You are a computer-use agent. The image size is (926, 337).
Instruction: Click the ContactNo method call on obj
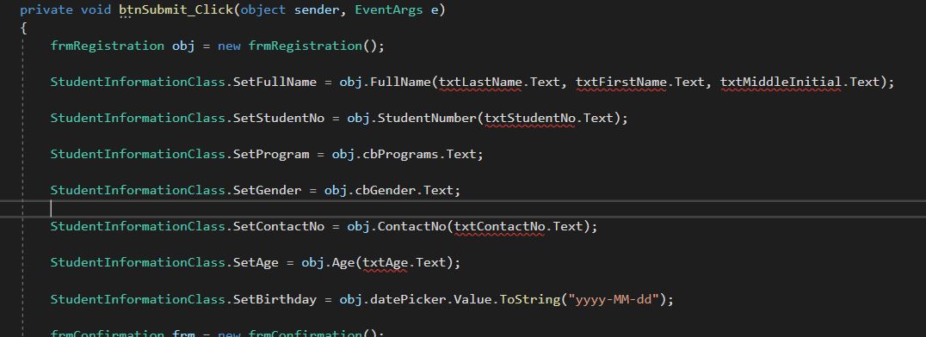(412, 226)
